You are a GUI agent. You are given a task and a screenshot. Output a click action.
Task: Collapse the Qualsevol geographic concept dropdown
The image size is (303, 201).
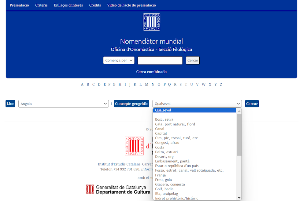197,104
